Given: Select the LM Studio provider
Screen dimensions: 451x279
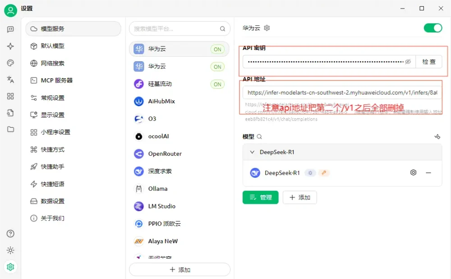Looking at the screenshot, I should pyautogui.click(x=179, y=206).
